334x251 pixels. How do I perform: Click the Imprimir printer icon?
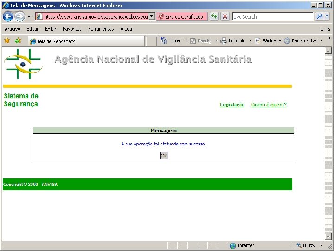[x=224, y=40]
